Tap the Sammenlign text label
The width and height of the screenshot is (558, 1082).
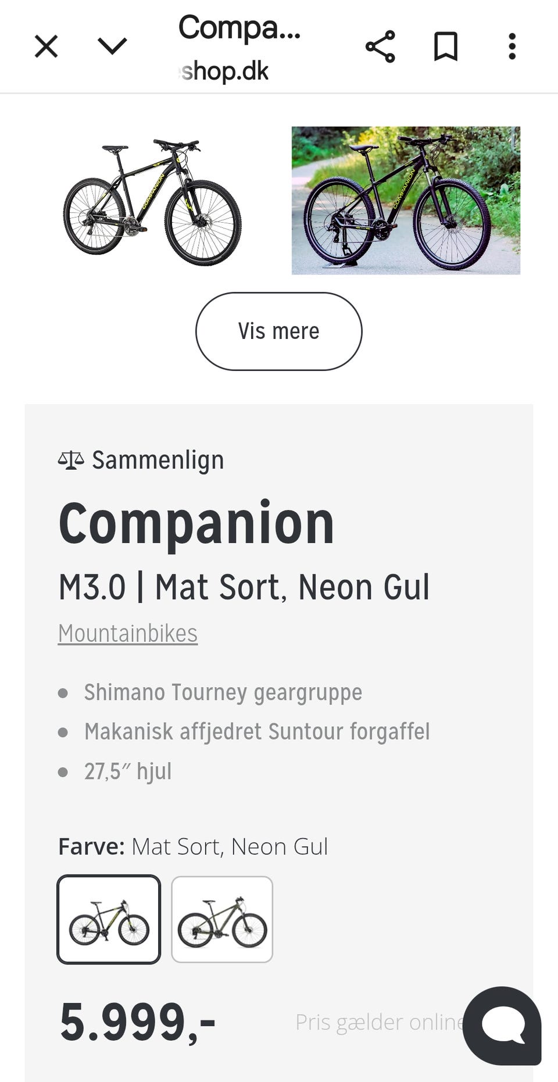[158, 460]
